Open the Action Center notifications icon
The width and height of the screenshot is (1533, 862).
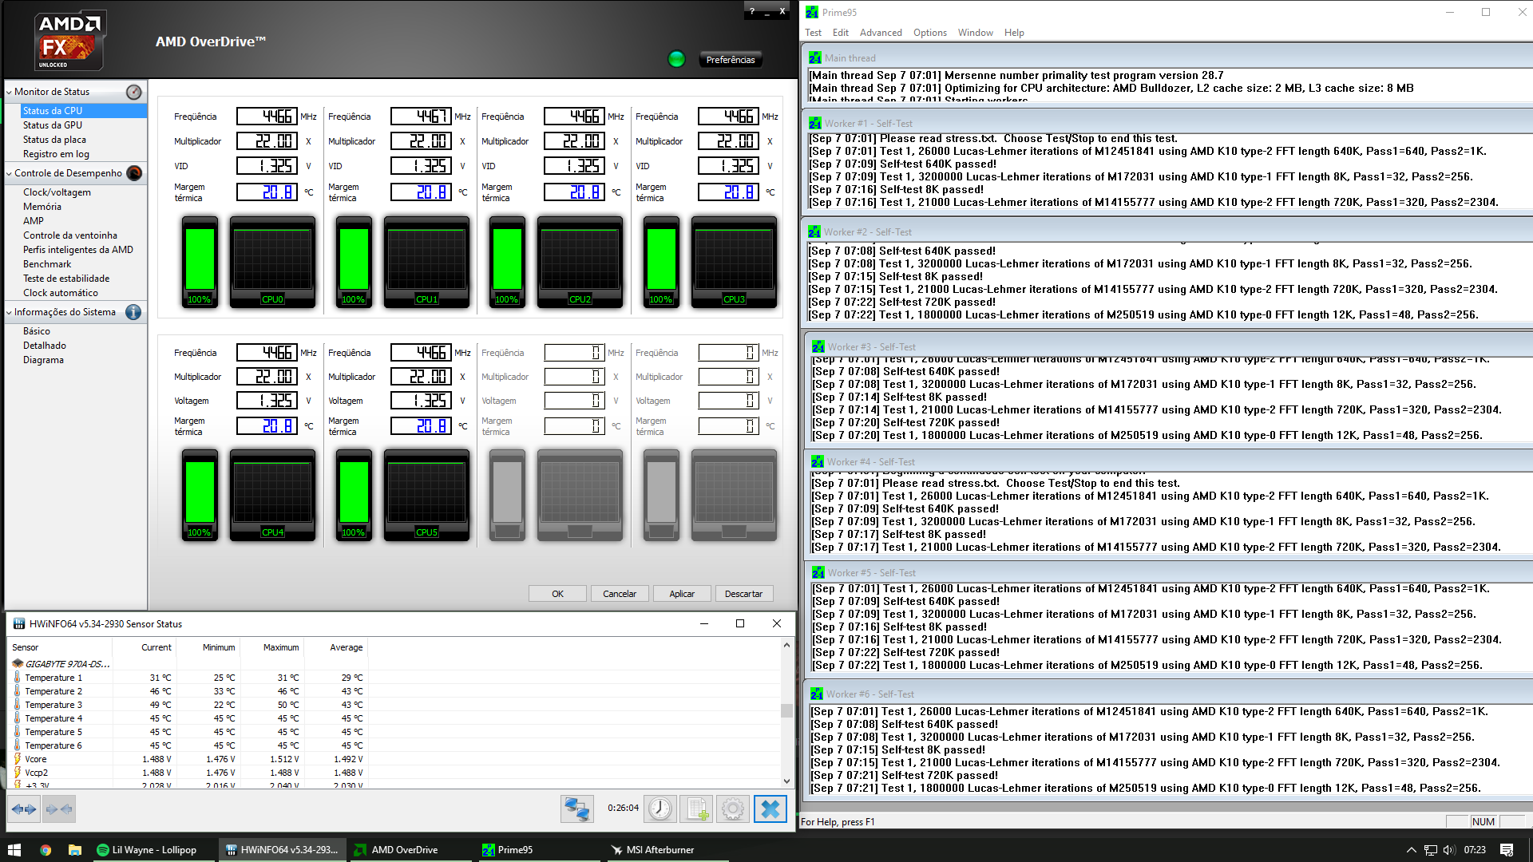[x=1507, y=850]
